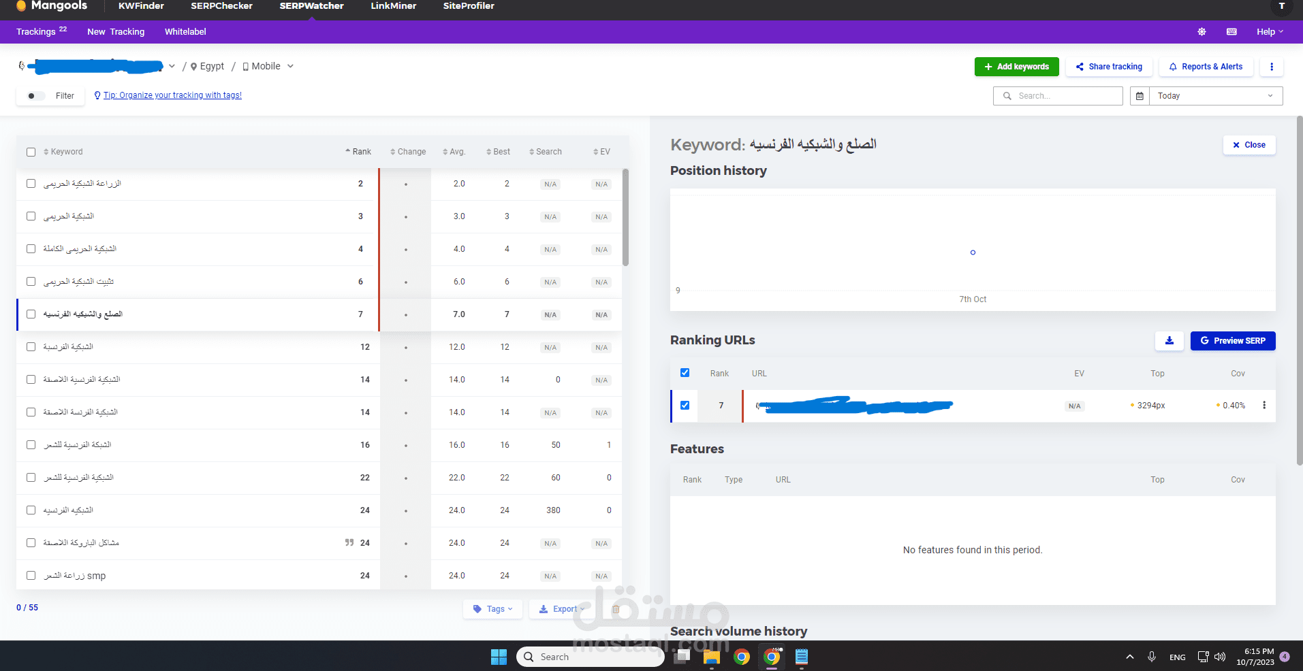Show hidden system tray icons
Screen dimensions: 1303x671
[1130, 657]
